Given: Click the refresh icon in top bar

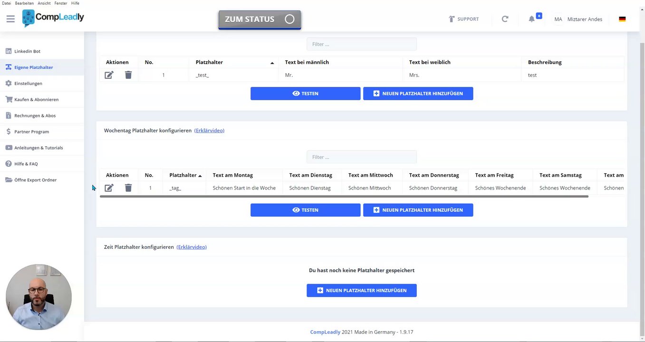Looking at the screenshot, I should (505, 19).
